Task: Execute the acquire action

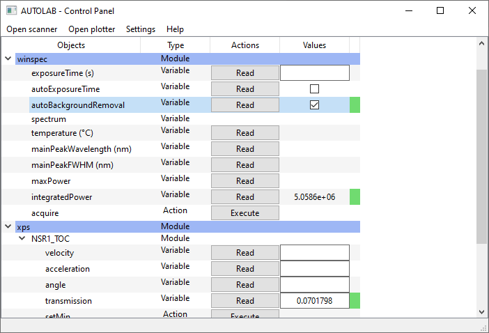Action: pyautogui.click(x=245, y=213)
